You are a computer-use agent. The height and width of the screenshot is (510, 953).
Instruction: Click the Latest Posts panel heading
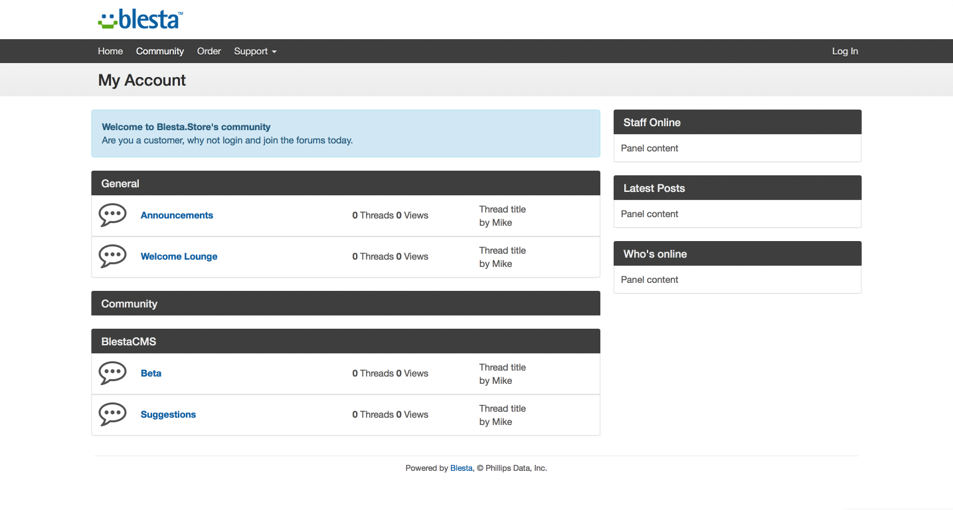[x=737, y=188]
